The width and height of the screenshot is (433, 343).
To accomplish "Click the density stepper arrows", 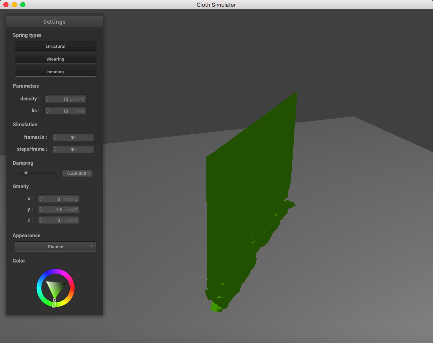I will (47, 99).
